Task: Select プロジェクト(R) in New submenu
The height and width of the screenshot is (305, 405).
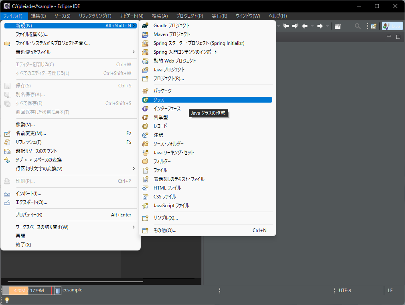Action: pyautogui.click(x=207, y=79)
